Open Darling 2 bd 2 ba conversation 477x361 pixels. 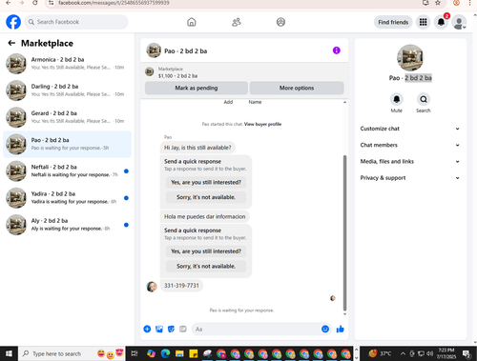pos(67,90)
